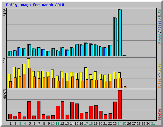
Task: Select the cyan pages bar for day 17
Action: click(87, 50)
